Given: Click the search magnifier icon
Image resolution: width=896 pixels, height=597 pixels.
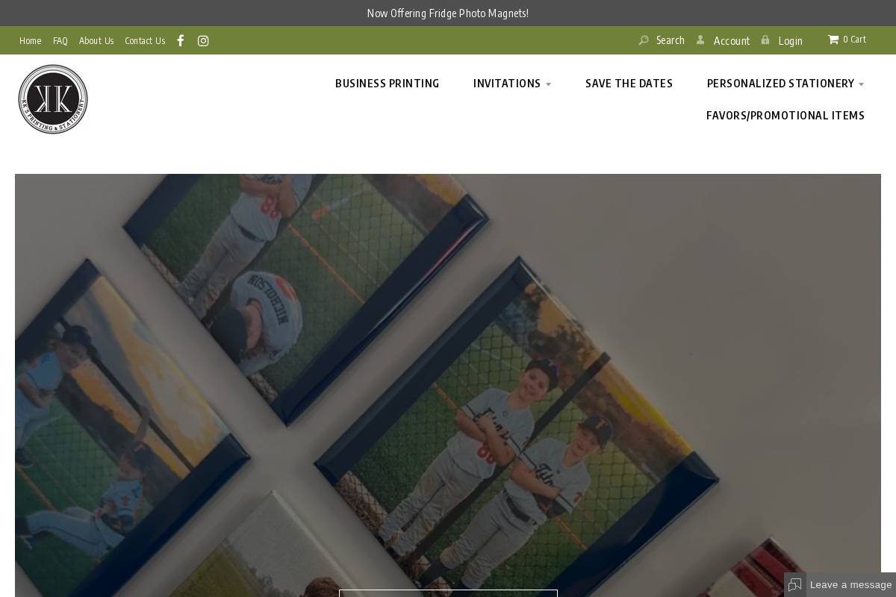Looking at the screenshot, I should [644, 40].
